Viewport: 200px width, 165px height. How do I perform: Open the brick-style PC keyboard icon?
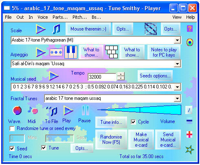111,52
